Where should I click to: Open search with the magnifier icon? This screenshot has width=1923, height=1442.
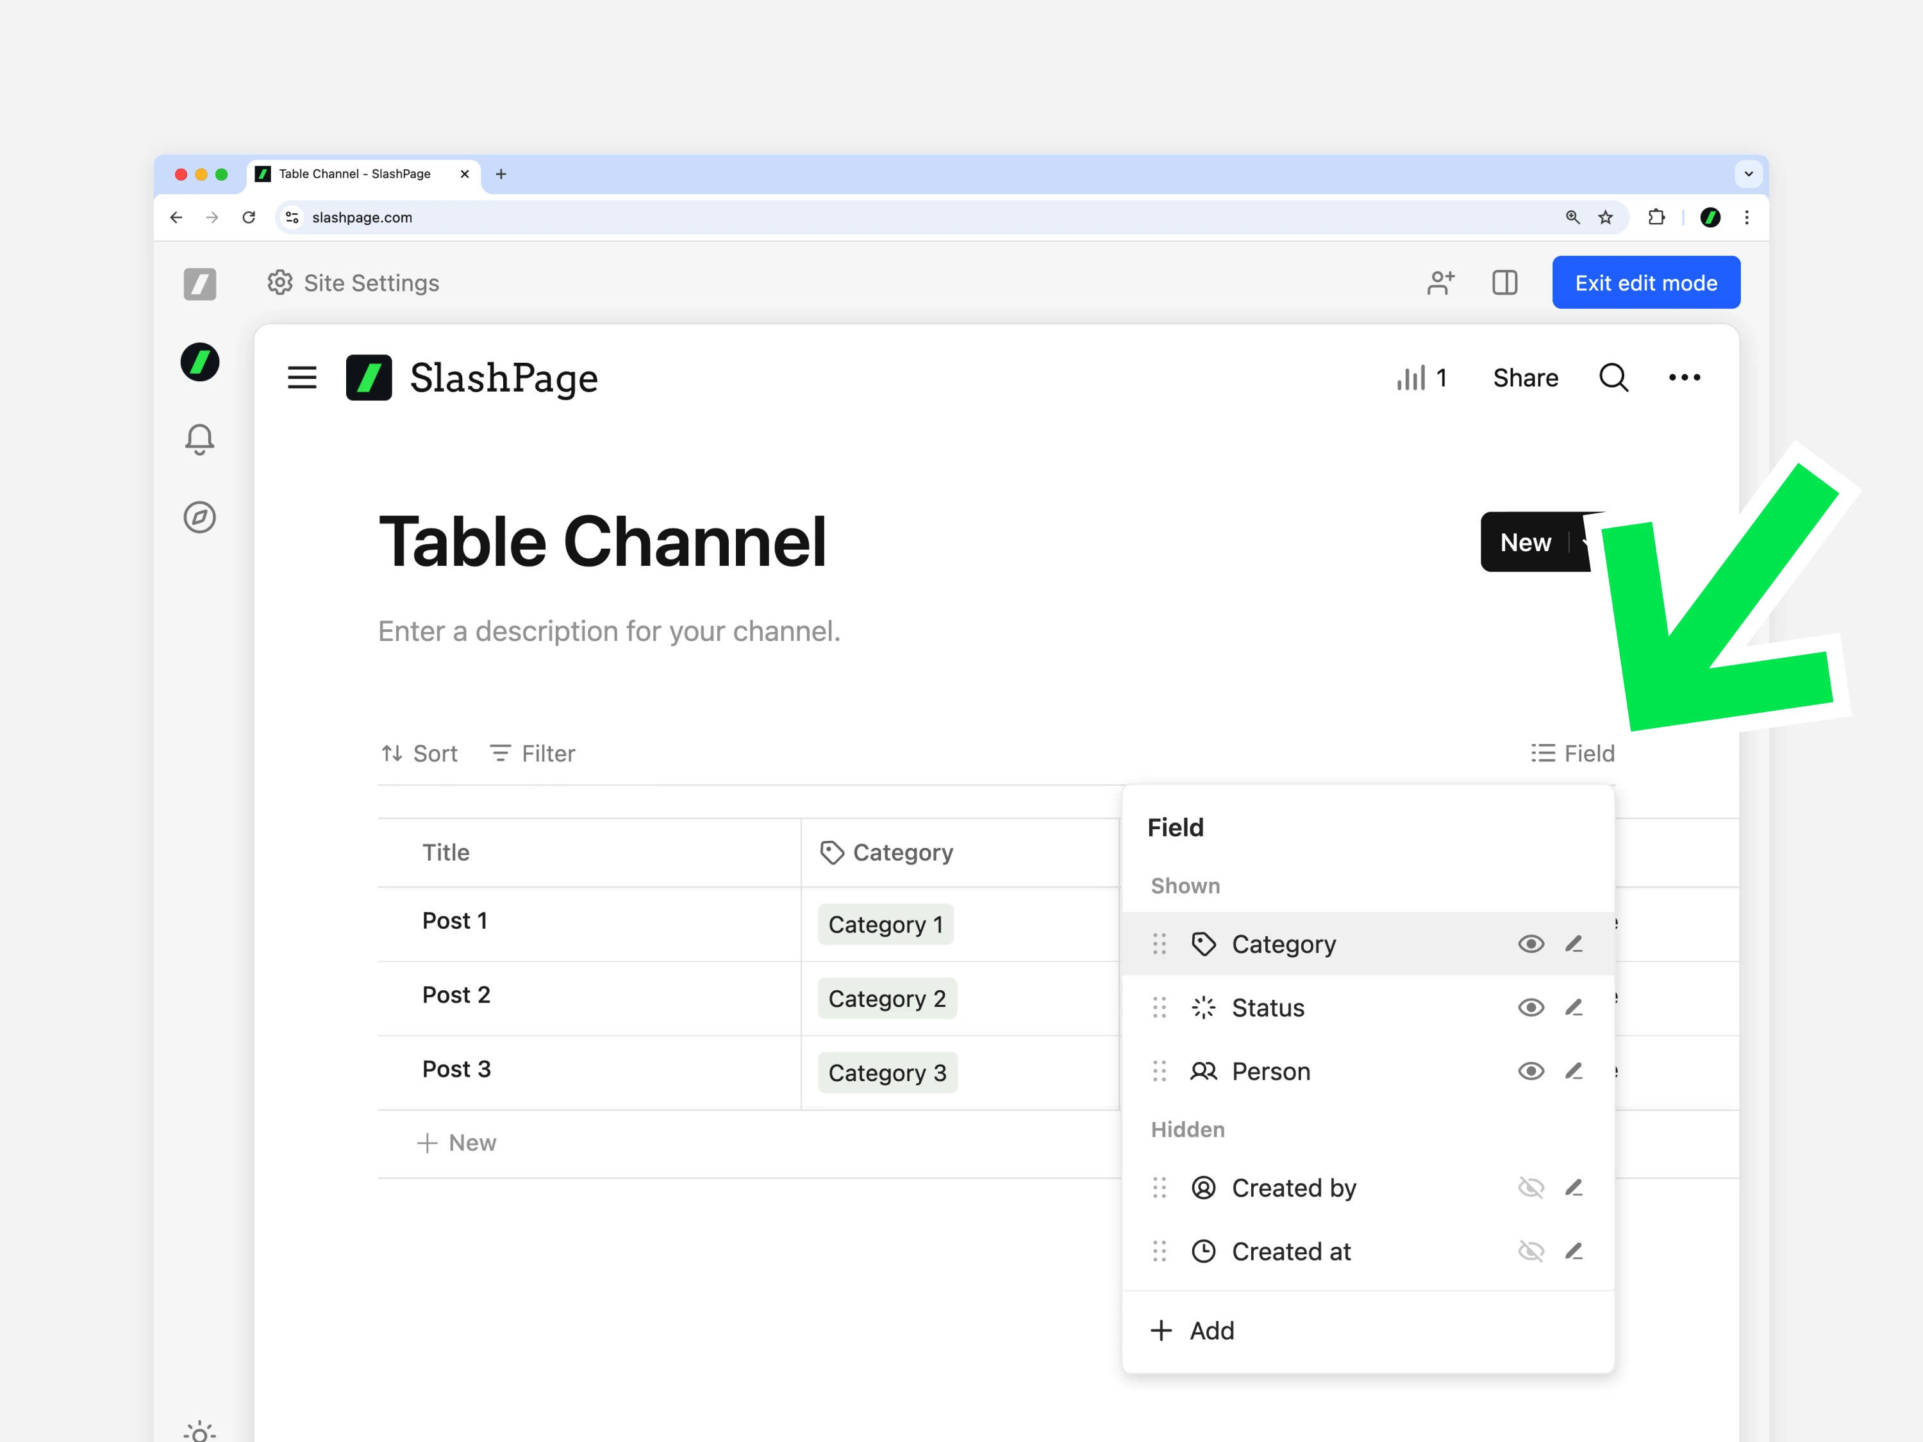(1613, 377)
